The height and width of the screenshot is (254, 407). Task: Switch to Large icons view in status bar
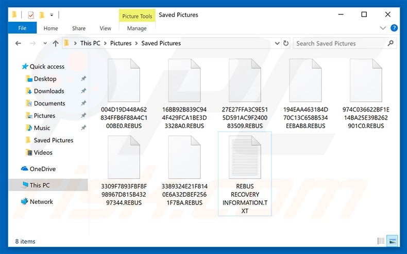pyautogui.click(x=392, y=241)
